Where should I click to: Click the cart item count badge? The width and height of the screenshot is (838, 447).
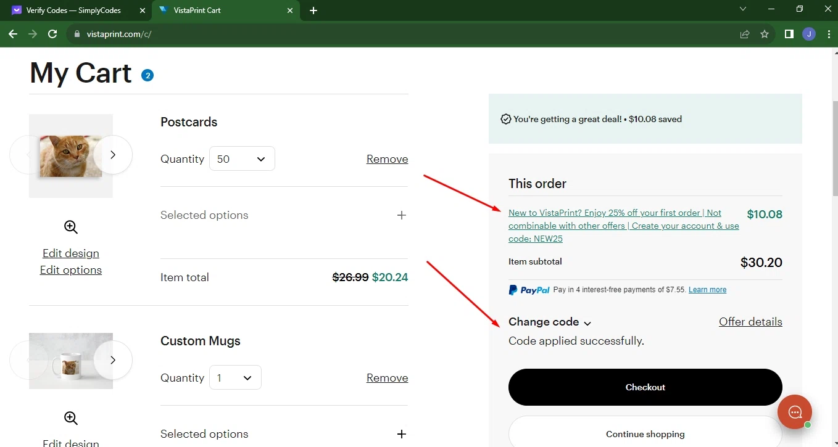[147, 75]
